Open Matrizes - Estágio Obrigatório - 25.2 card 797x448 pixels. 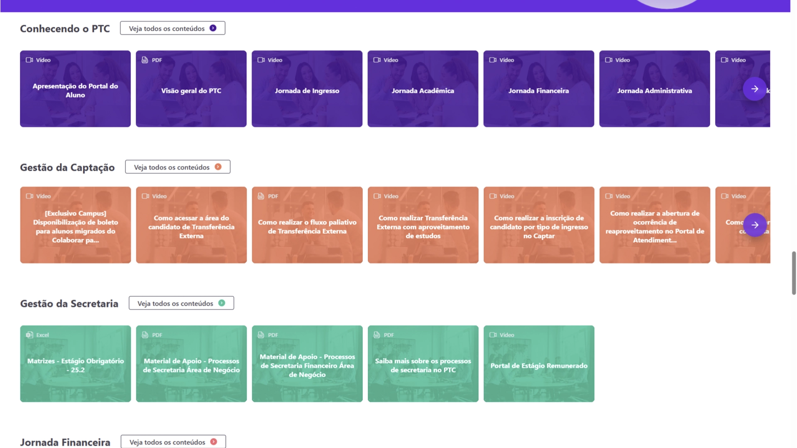pos(76,364)
